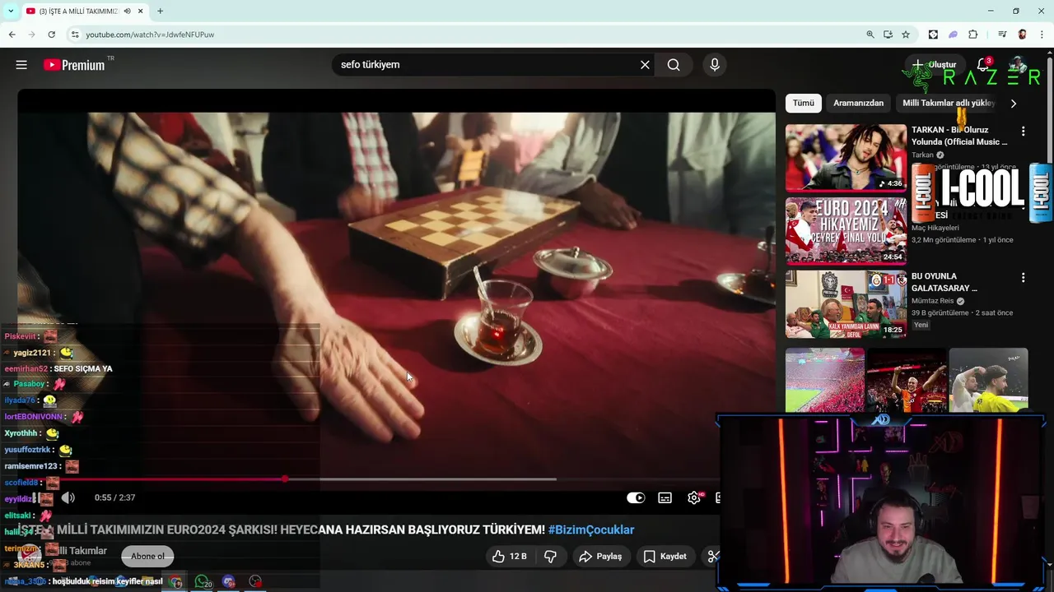Image resolution: width=1054 pixels, height=592 pixels.
Task: Open WhatsApp in the taskbar
Action: click(202, 581)
